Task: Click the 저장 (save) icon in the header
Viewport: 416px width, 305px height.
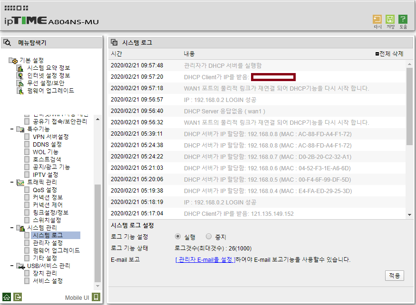Action: 390,19
